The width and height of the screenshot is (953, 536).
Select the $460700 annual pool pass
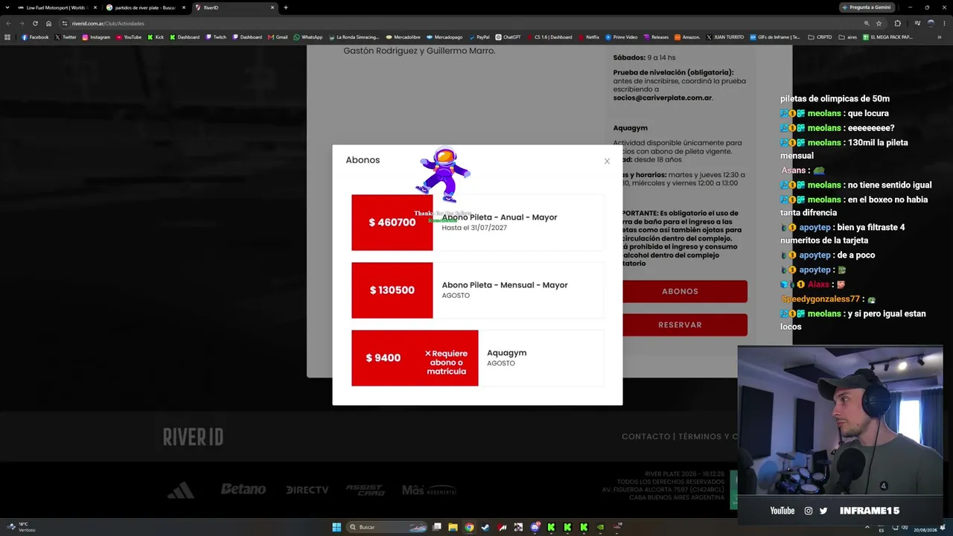[477, 223]
